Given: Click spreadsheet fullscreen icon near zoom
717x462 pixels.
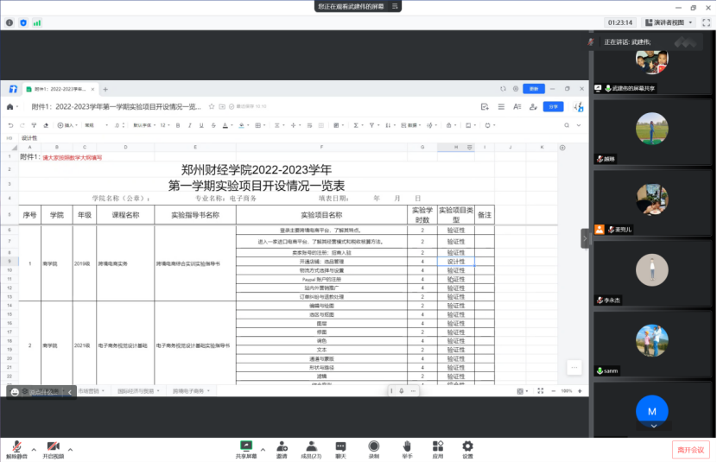Looking at the screenshot, I should 541,391.
